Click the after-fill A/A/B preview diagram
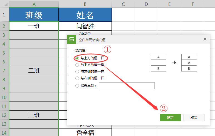Viewport: 215px width, 136px height. tap(189, 63)
